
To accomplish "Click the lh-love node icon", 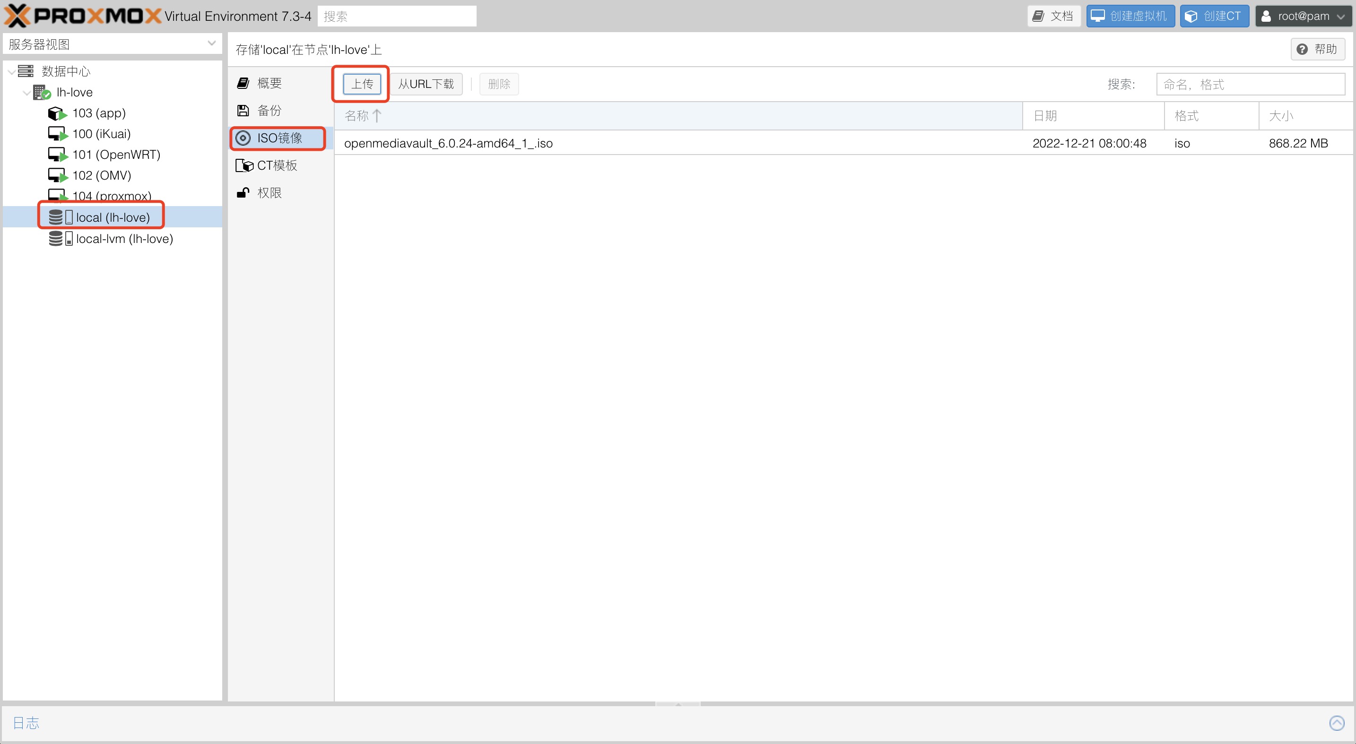I will (x=41, y=93).
